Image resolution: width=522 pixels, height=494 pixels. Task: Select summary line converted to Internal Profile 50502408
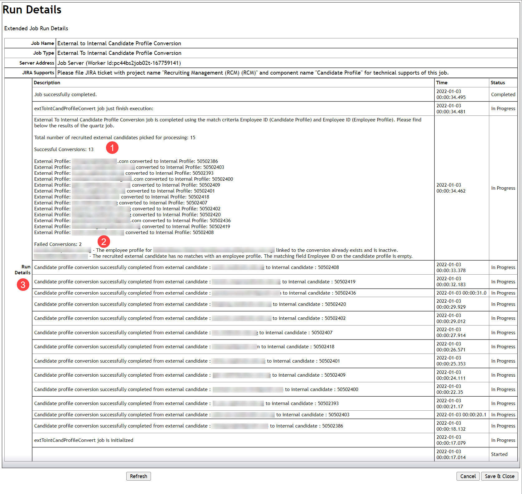(124, 232)
